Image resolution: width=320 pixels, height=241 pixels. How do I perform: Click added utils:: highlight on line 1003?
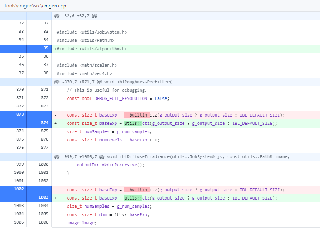(133, 198)
